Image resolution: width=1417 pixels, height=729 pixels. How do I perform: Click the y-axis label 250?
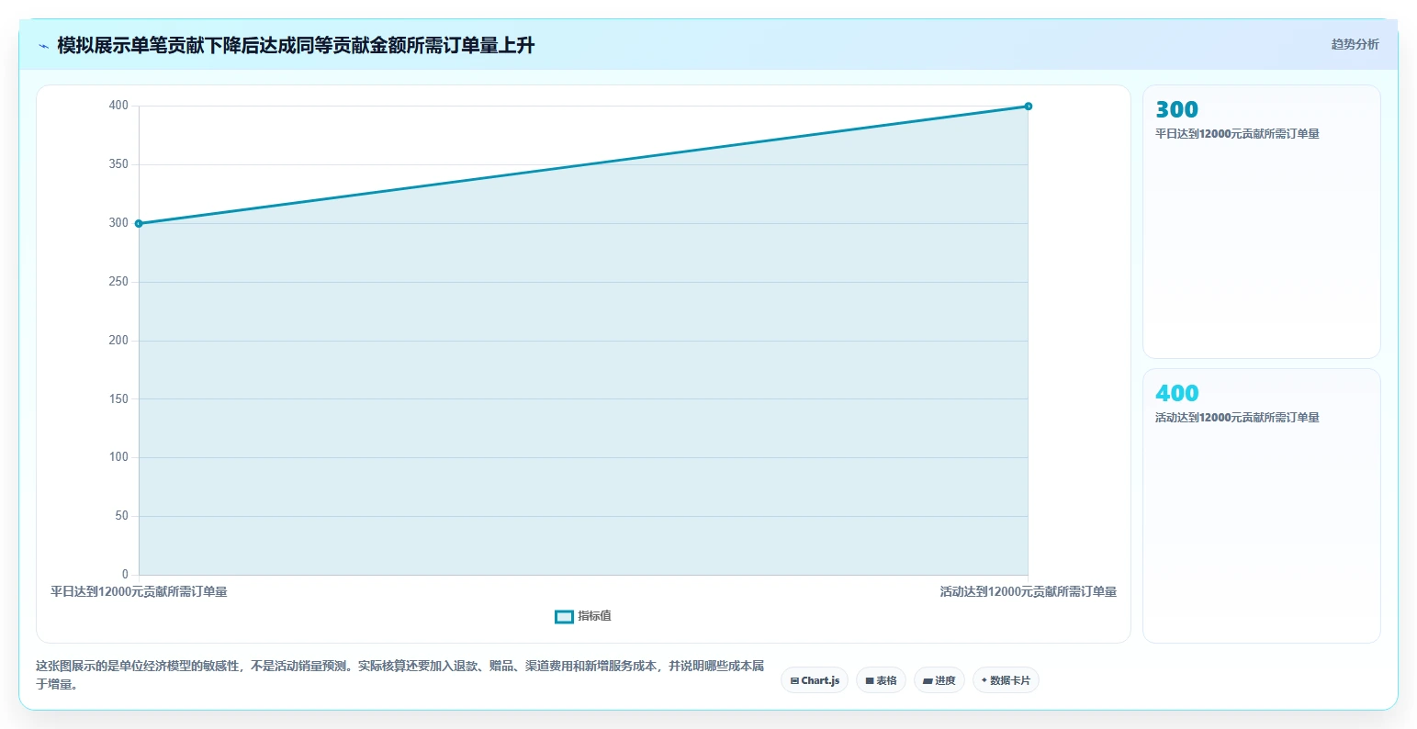coord(118,282)
